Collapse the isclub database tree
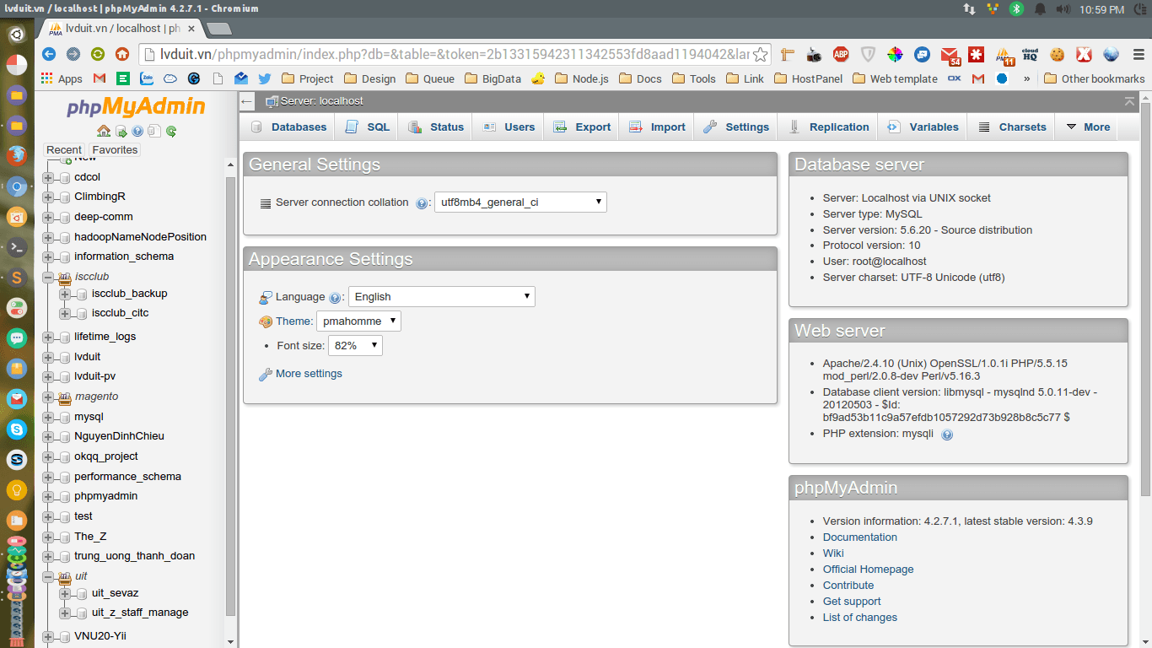 (50, 276)
